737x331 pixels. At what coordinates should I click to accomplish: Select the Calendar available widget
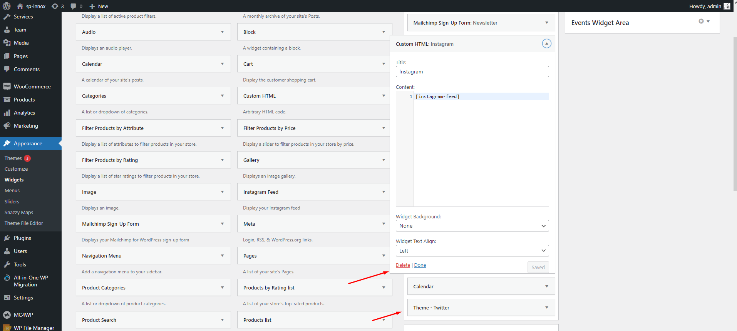pyautogui.click(x=153, y=64)
